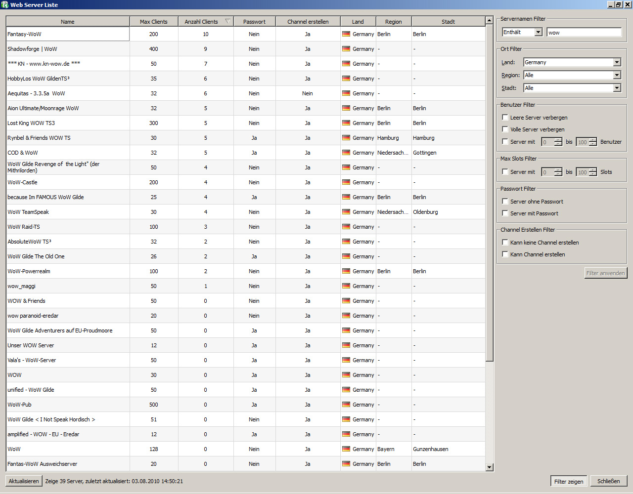Click the app icon in the title bar

(x=5, y=4)
